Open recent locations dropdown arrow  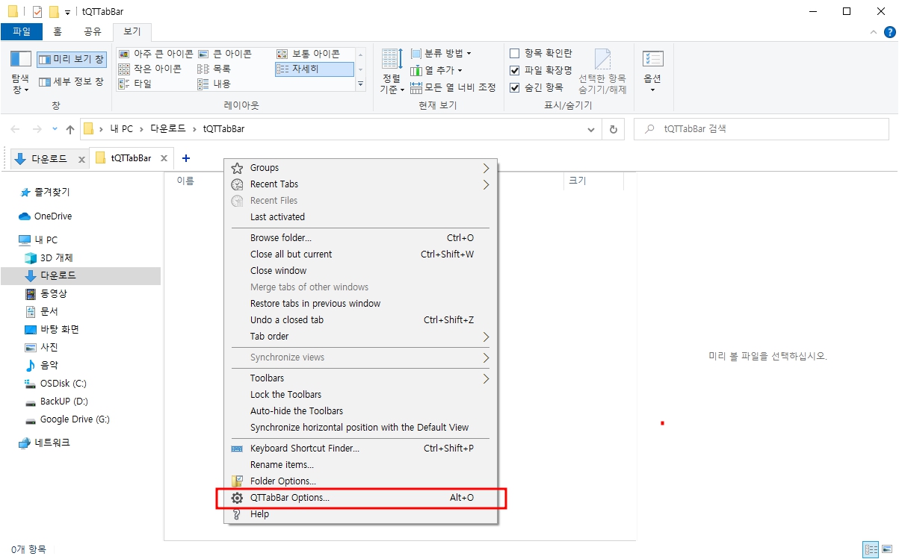pos(55,129)
